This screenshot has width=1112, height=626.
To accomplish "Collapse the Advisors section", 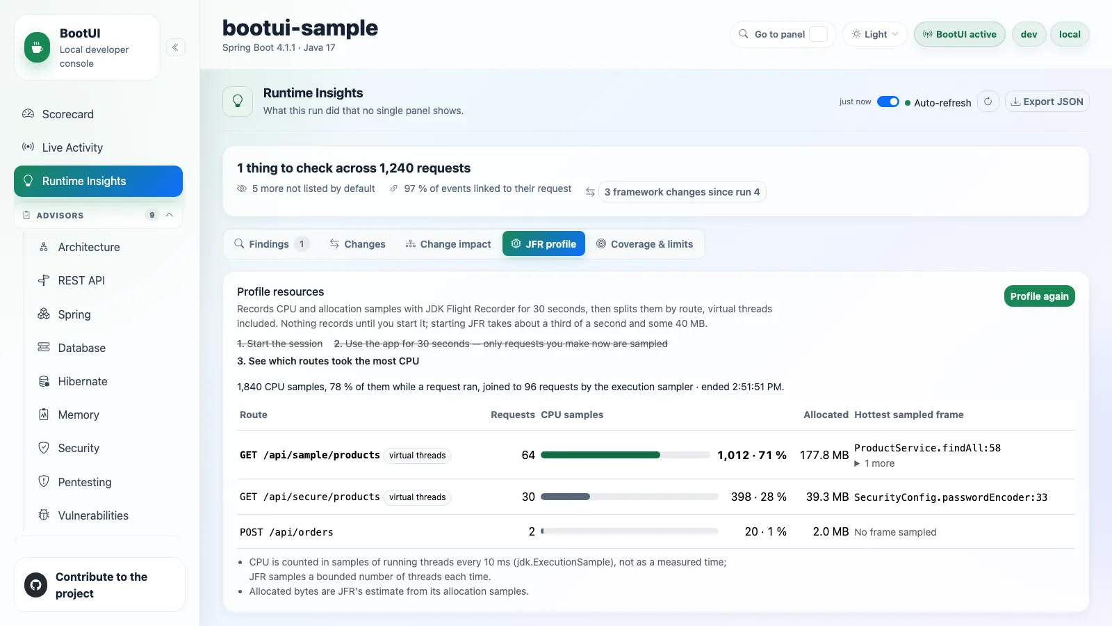I will click(98, 215).
